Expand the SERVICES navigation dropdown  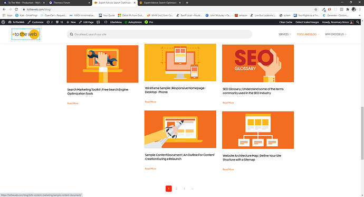(285, 34)
